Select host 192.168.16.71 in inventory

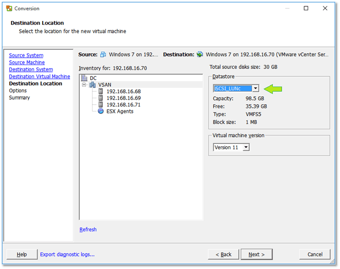click(123, 105)
